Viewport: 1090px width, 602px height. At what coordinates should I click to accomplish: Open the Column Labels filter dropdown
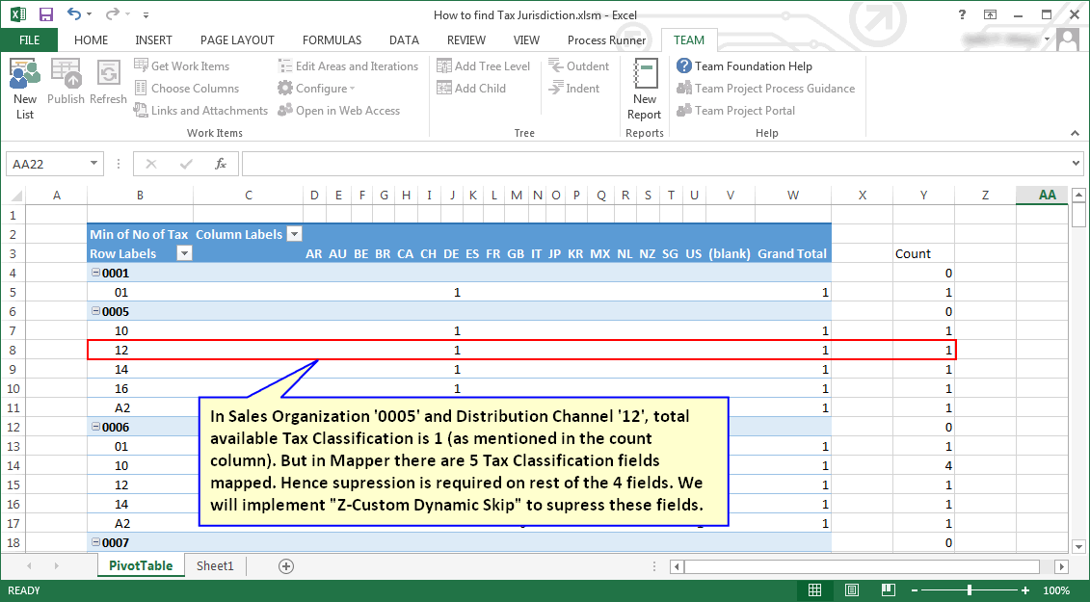(x=295, y=234)
